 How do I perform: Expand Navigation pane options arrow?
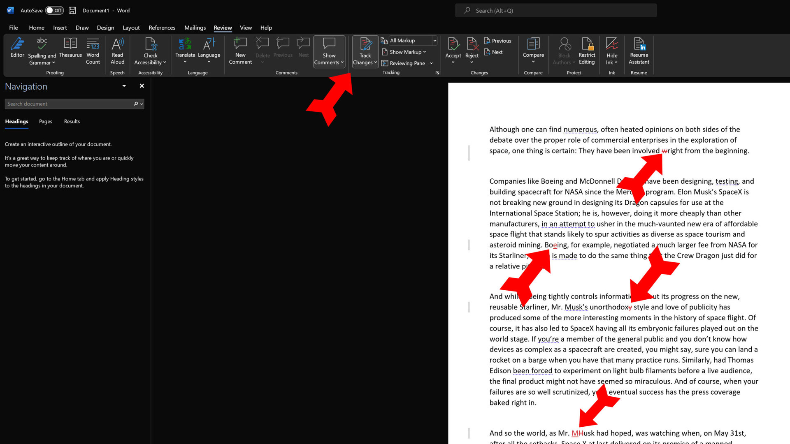pyautogui.click(x=124, y=86)
